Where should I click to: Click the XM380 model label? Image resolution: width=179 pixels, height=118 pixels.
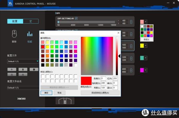(x=21, y=99)
